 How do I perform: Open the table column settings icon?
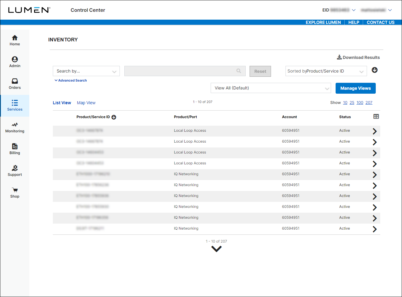(x=376, y=117)
